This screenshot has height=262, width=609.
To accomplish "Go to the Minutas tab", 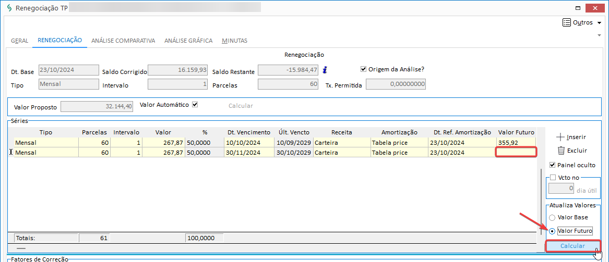I will [x=234, y=41].
